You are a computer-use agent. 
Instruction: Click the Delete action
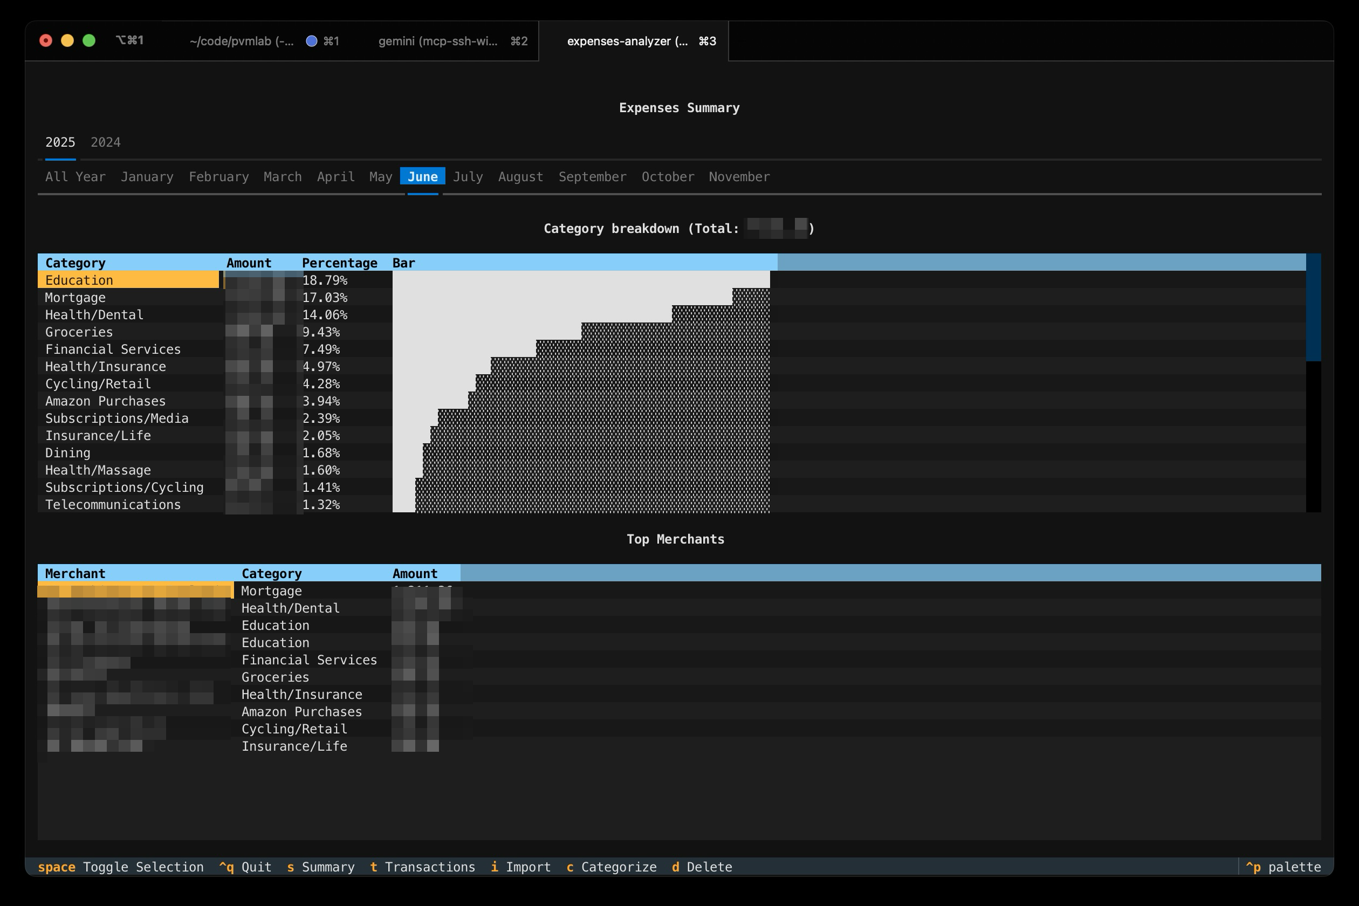point(702,867)
